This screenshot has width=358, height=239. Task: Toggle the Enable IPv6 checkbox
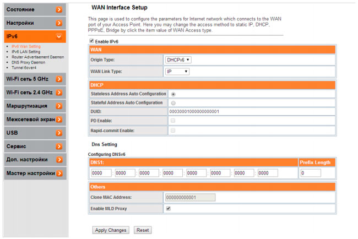[x=91, y=41]
